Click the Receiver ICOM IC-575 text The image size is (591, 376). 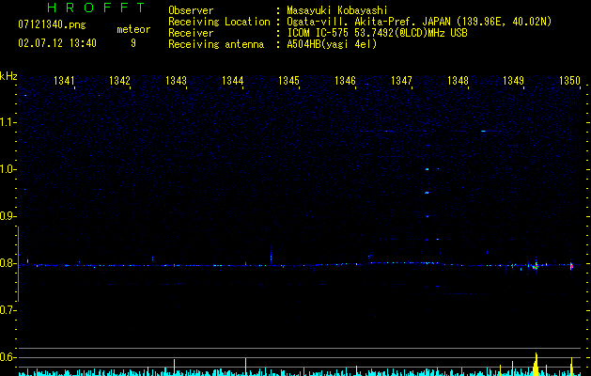click(377, 33)
